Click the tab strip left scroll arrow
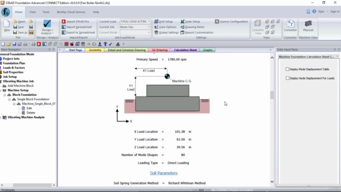This screenshot has width=341, height=192. tap(60, 50)
